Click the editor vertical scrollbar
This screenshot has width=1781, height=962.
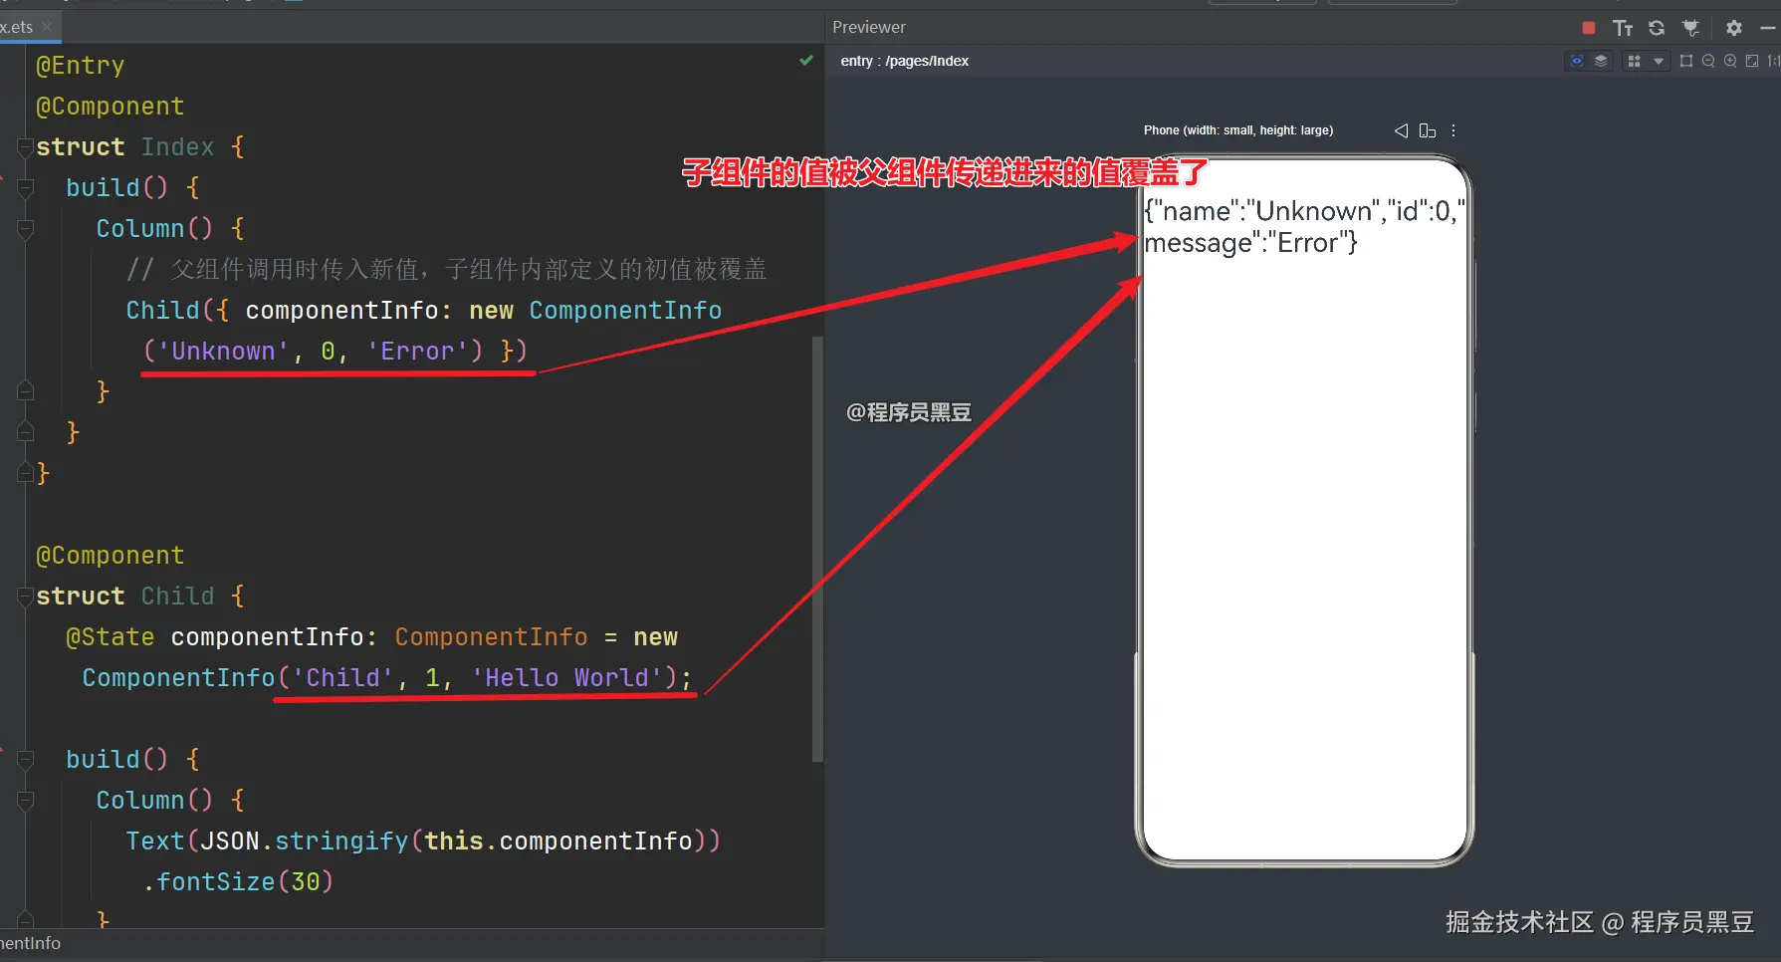817,548
